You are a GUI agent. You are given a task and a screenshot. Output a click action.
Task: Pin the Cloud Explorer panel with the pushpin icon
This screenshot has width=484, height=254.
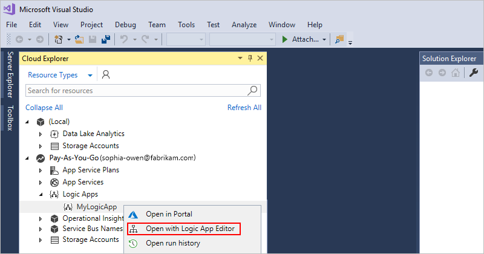[250, 58]
